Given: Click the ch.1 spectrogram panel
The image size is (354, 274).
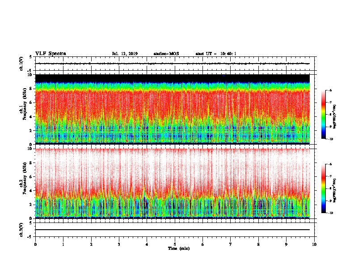Looking at the screenshot, I should (173, 109).
